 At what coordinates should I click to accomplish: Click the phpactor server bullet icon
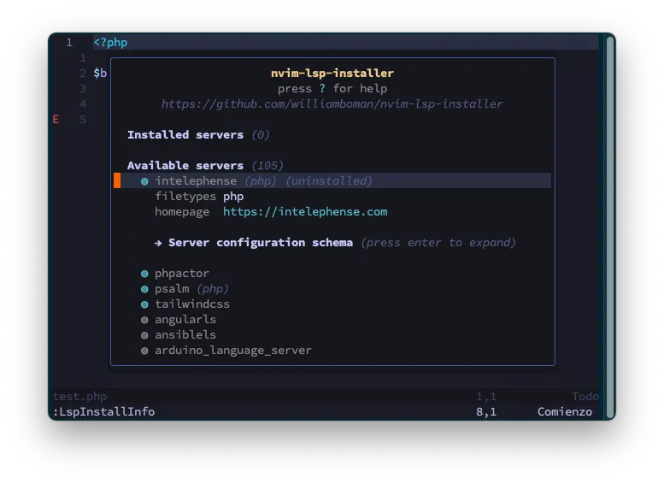144,274
